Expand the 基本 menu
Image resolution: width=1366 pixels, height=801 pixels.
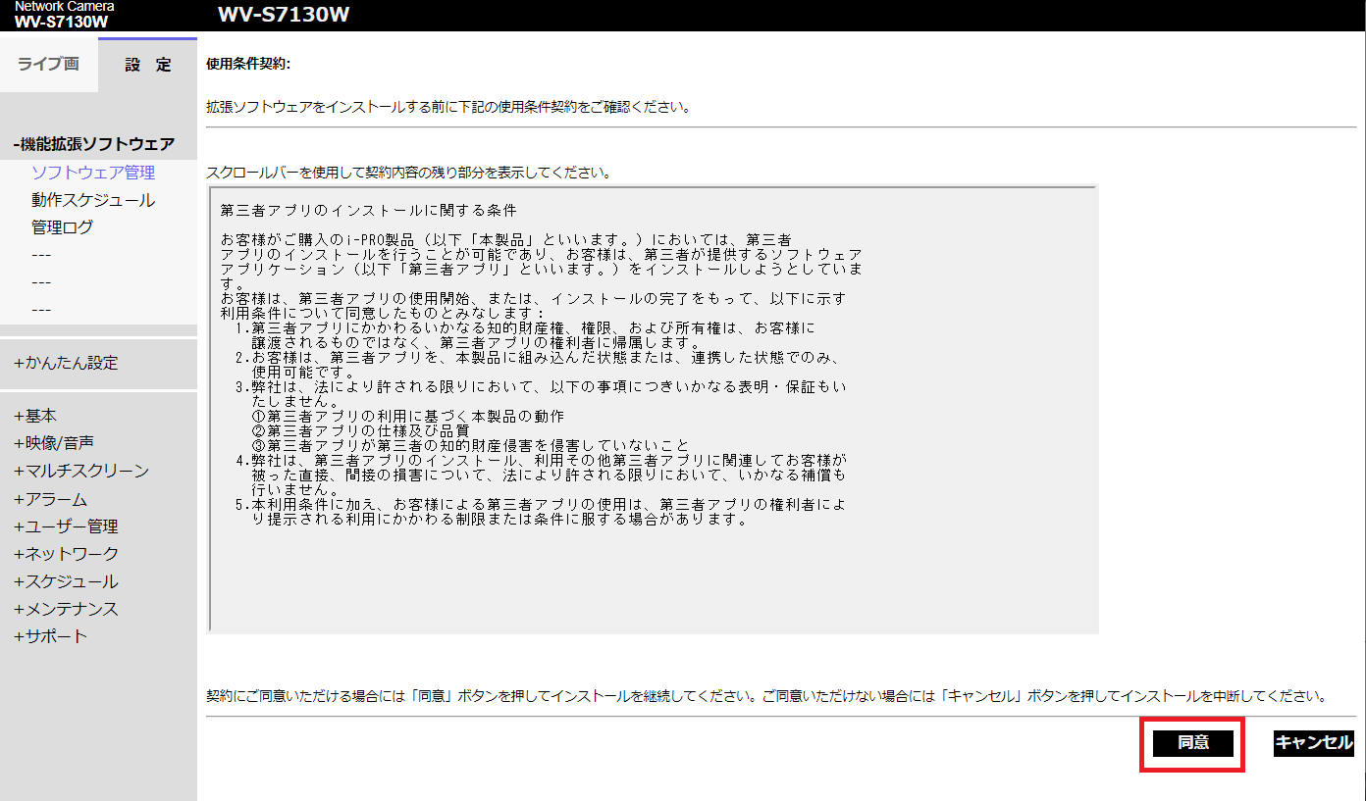pos(35,416)
